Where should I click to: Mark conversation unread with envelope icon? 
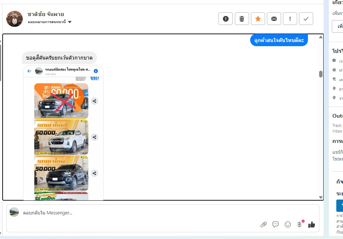[274, 19]
